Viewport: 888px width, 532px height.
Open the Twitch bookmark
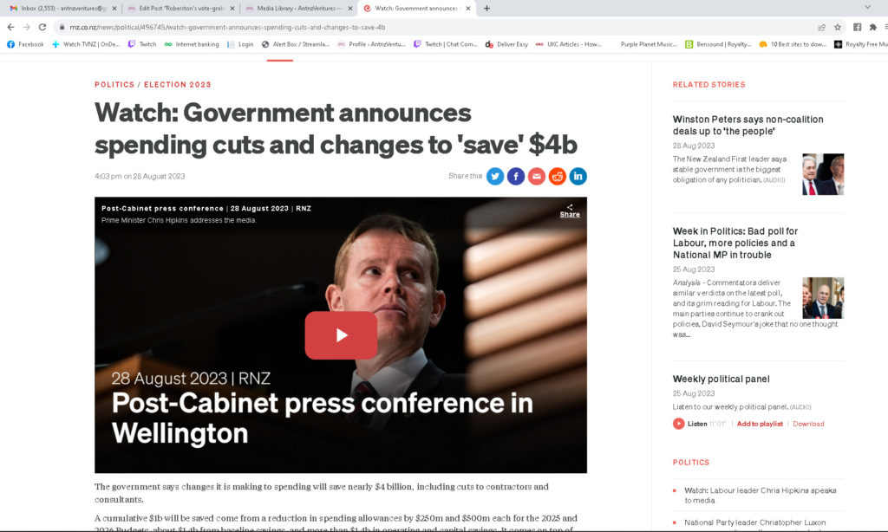142,44
